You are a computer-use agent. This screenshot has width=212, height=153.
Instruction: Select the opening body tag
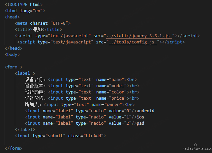[12, 55]
